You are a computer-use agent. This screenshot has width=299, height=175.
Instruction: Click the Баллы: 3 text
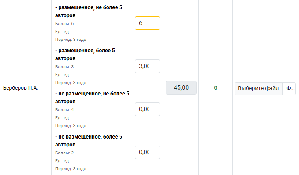tap(64, 67)
